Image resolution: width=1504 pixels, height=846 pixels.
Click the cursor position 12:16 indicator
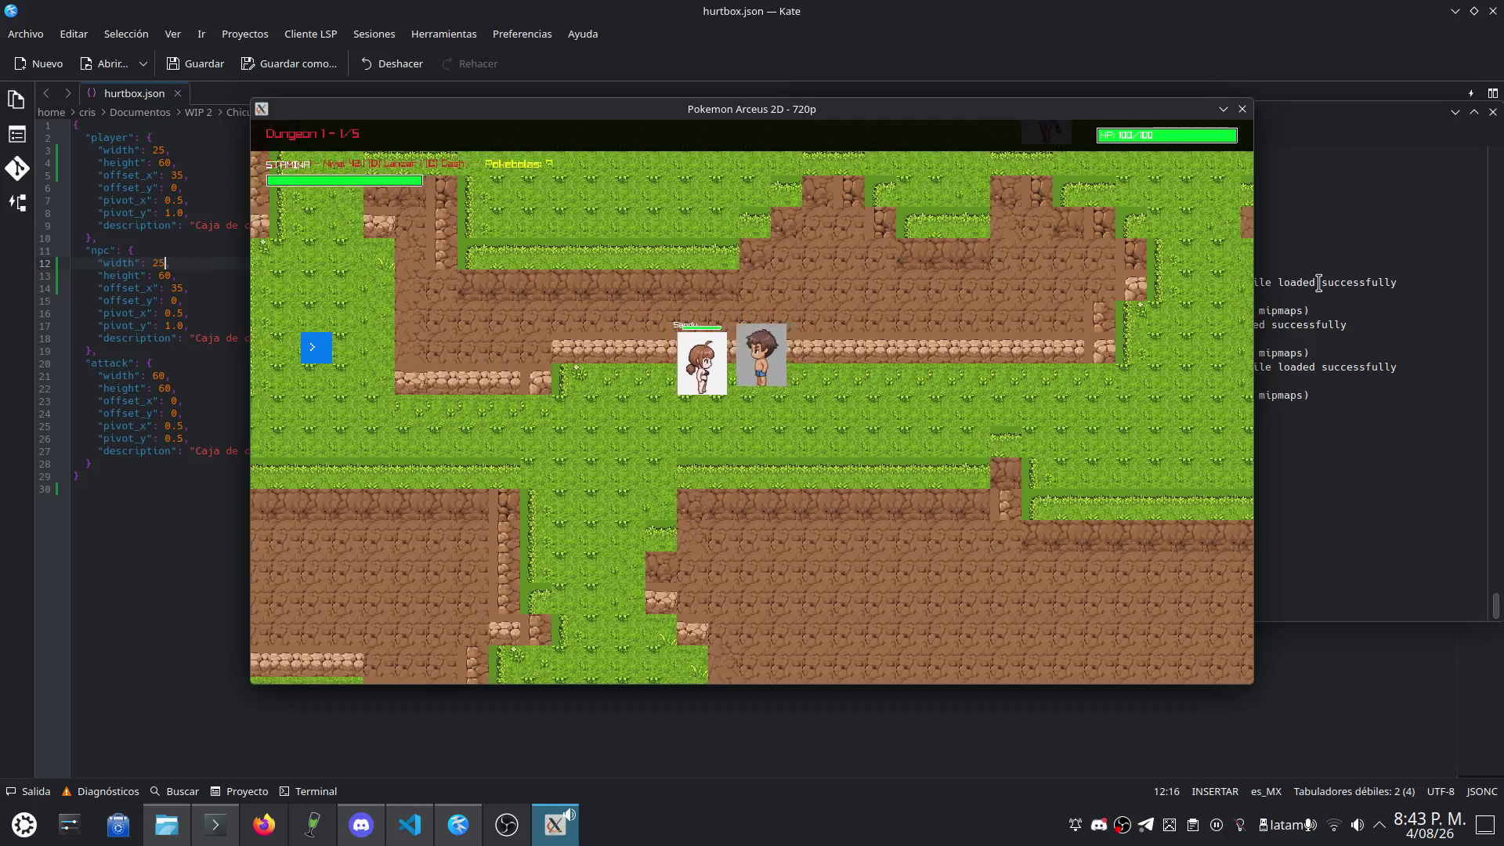pyautogui.click(x=1166, y=791)
